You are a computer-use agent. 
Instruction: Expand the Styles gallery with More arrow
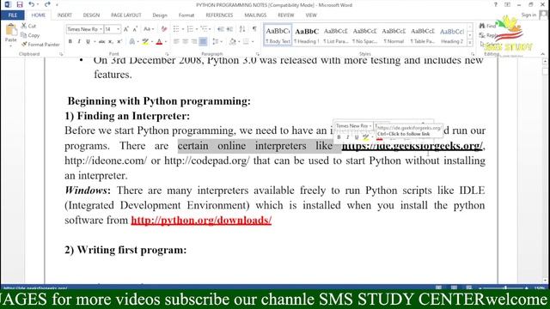click(x=470, y=44)
